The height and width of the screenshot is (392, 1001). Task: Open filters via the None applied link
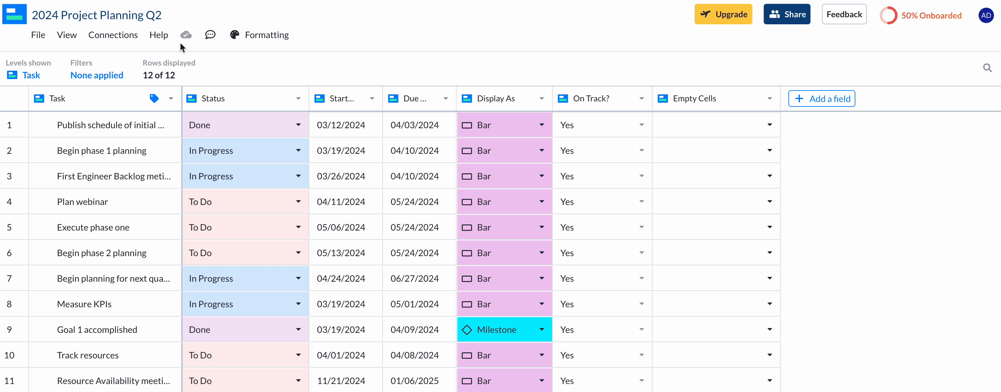click(x=97, y=75)
